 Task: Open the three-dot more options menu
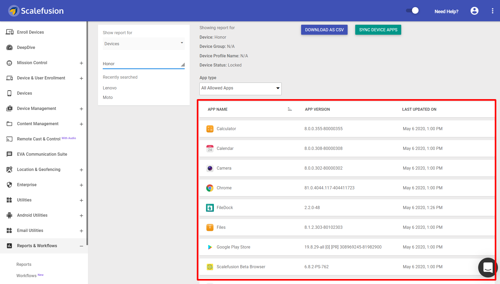click(x=492, y=11)
